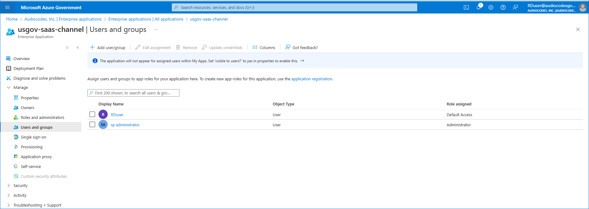Click the Properties bars icon
Viewport: 589px width, 209px height.
click(x=16, y=98)
